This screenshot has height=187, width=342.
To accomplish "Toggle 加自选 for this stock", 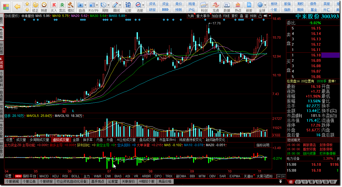I will coord(216,16).
